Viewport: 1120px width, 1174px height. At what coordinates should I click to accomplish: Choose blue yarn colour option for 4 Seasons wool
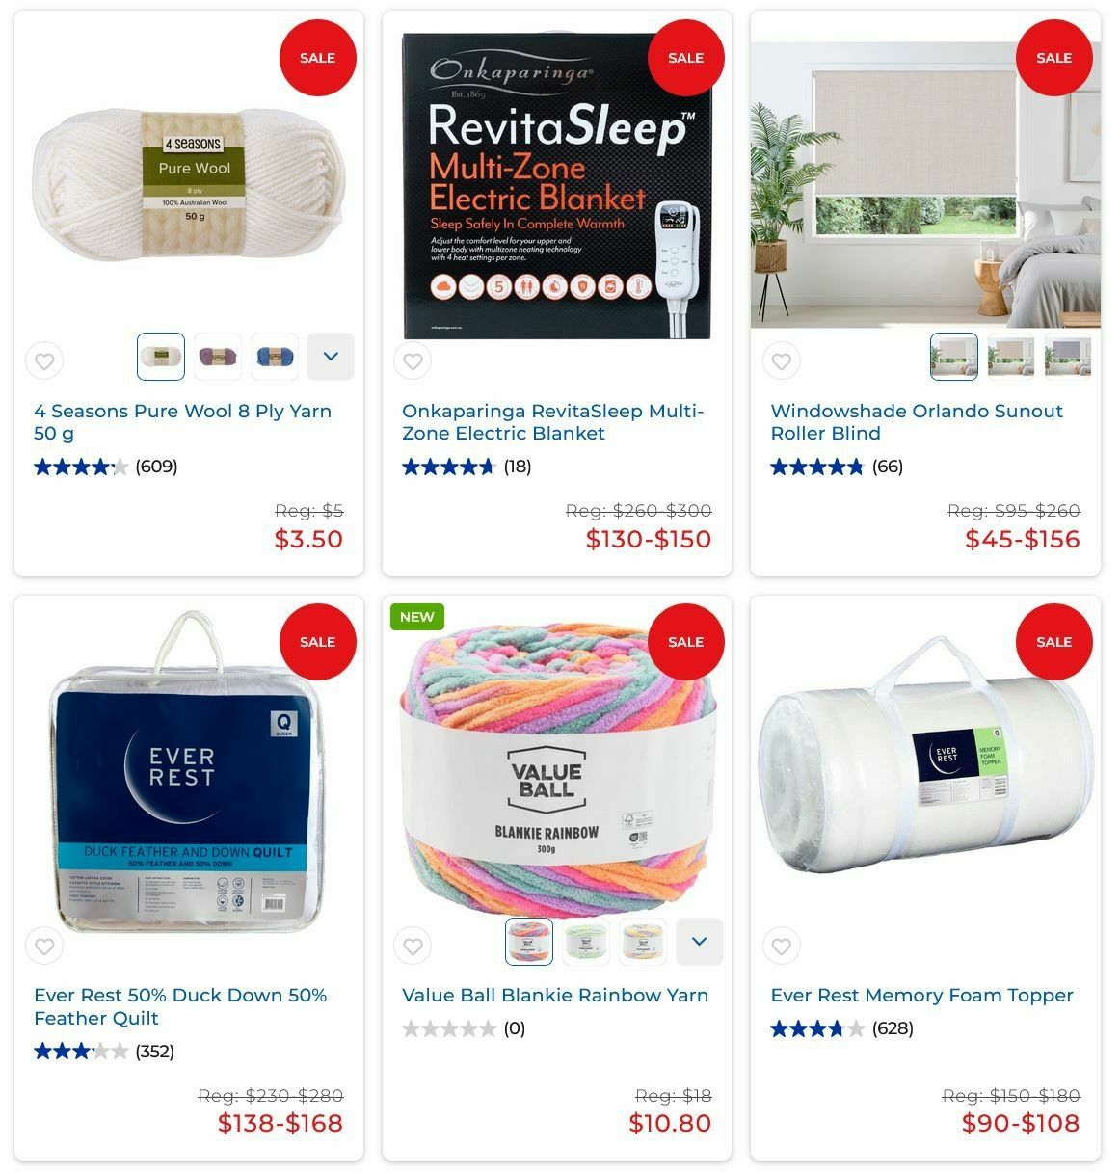(x=275, y=357)
